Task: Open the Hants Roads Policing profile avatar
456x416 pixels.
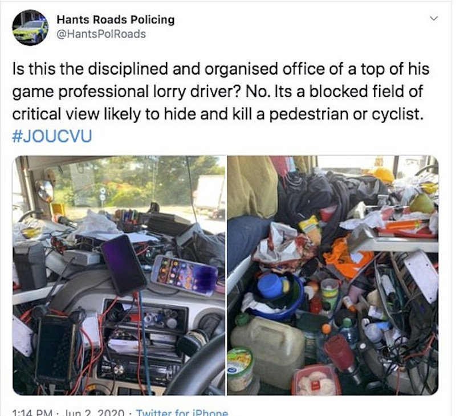Action: pos(30,28)
